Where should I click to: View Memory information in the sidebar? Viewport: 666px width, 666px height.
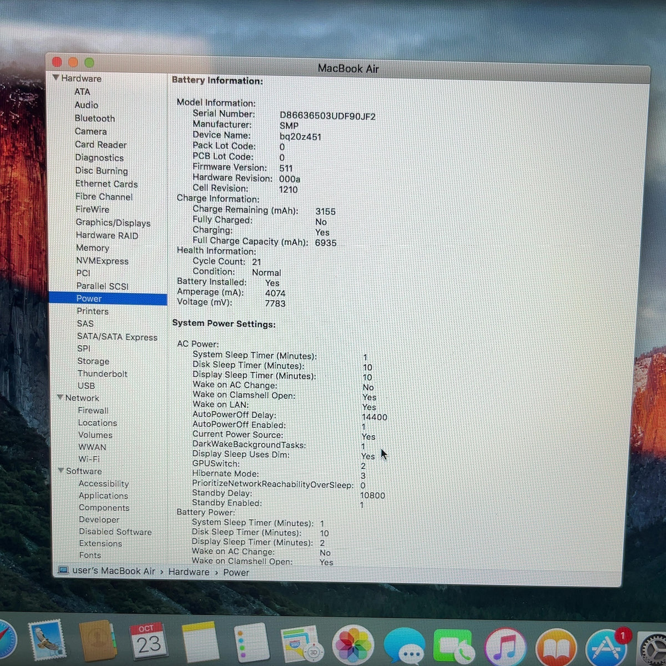(93, 248)
